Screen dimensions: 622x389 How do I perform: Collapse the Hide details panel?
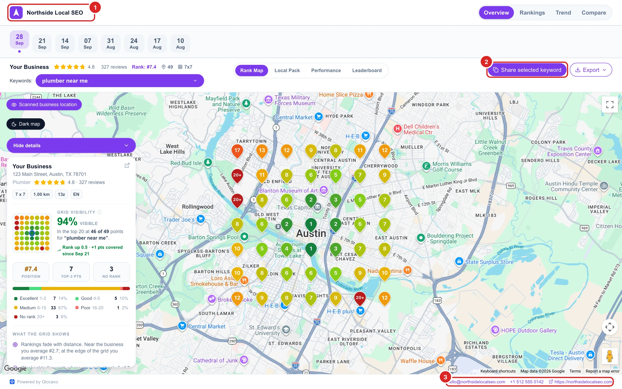point(71,145)
